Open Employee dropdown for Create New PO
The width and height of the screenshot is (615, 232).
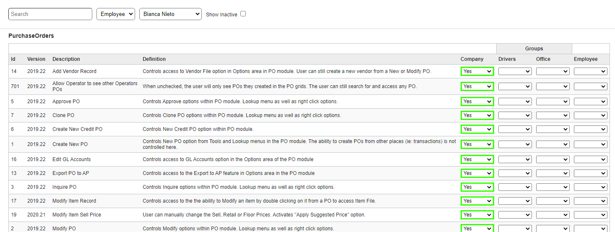(x=590, y=144)
